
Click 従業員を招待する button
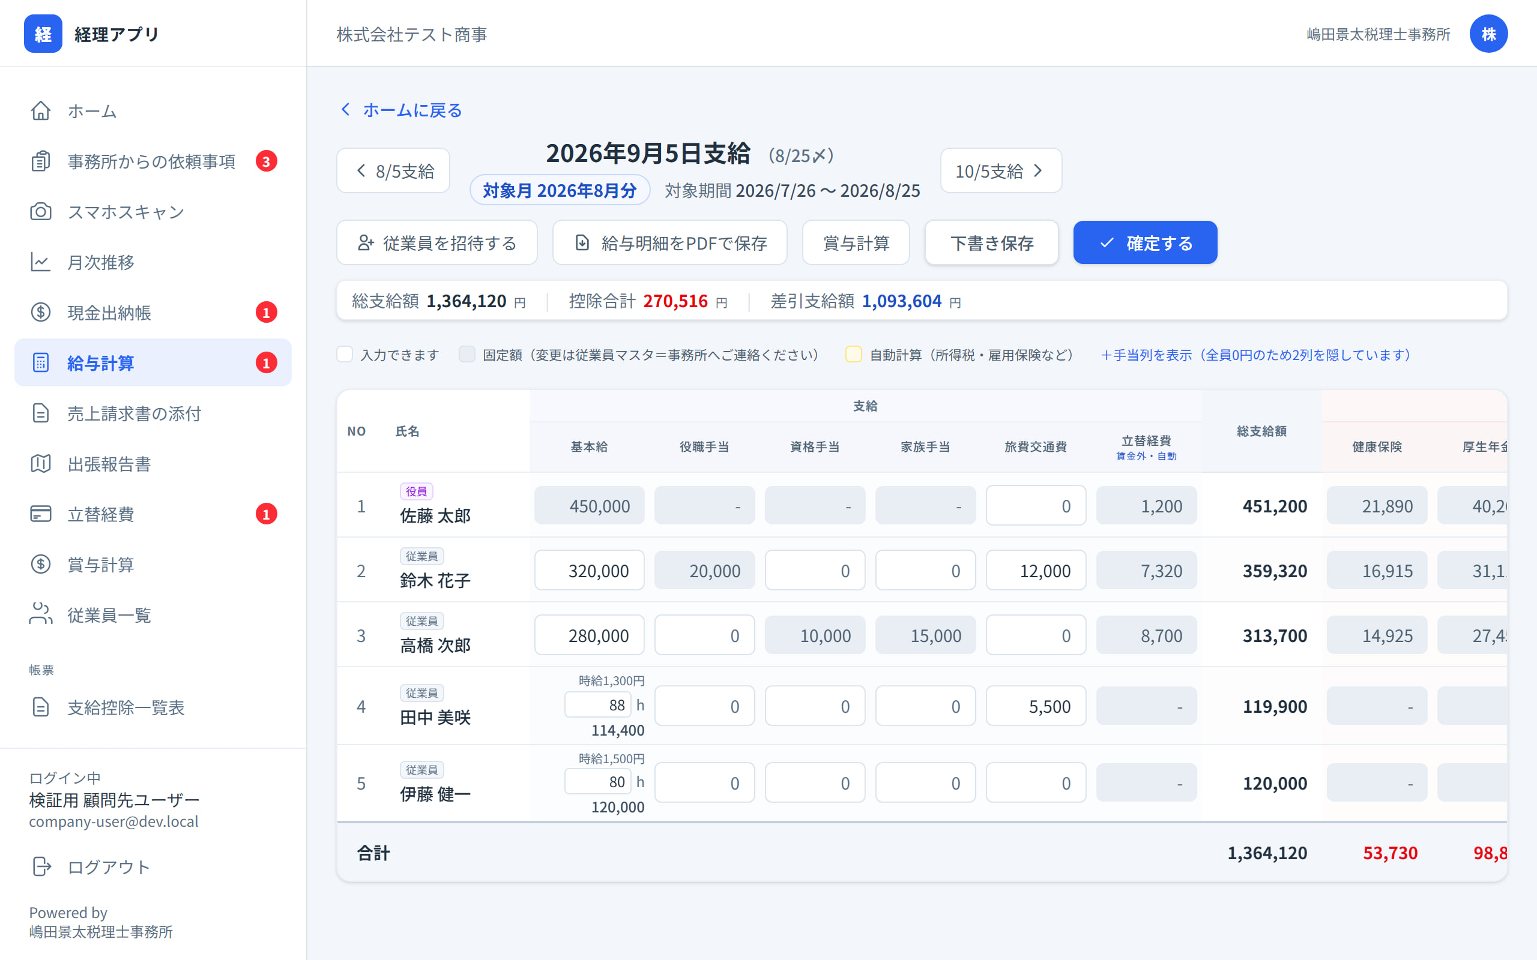[x=437, y=242]
